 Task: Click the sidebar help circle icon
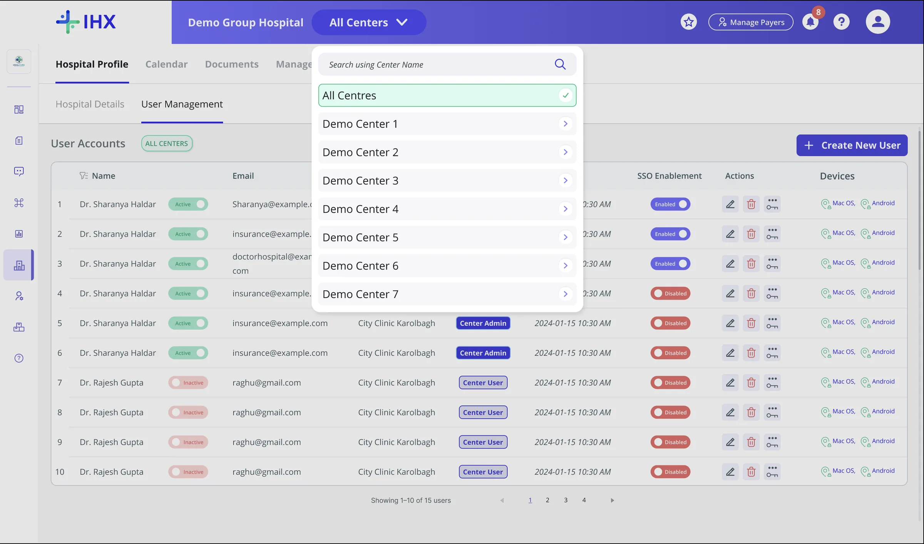[19, 358]
